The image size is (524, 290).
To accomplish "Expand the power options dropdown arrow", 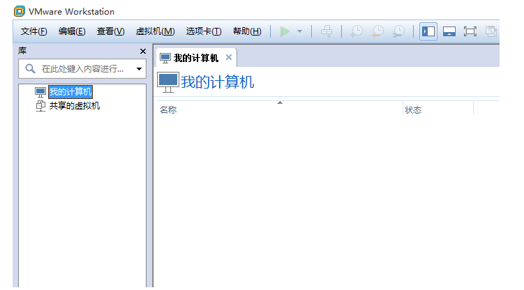I will pyautogui.click(x=300, y=31).
